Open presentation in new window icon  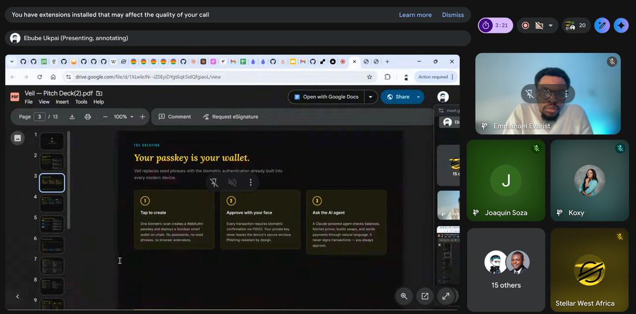click(425, 296)
